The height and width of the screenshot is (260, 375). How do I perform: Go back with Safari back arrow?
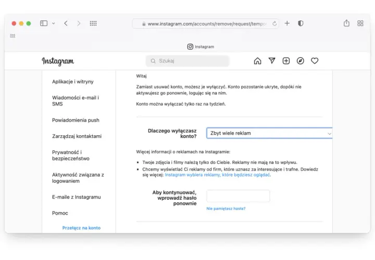coord(66,23)
